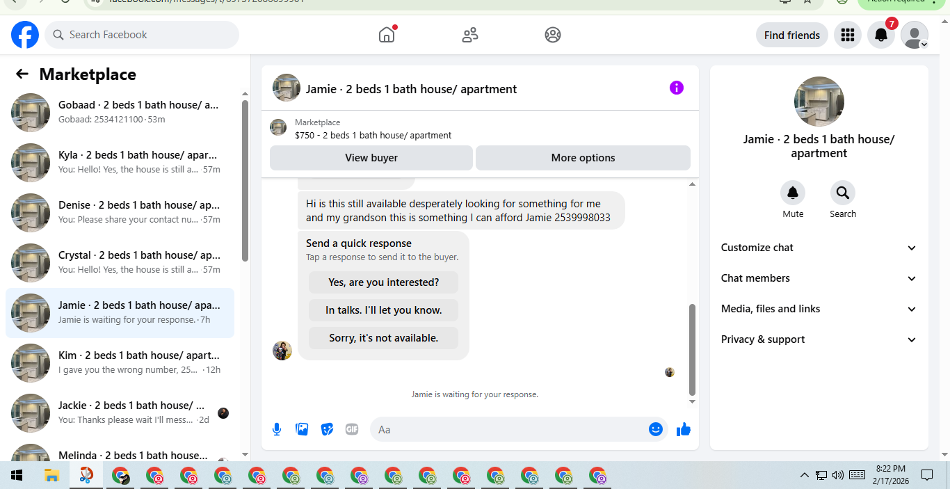Open Windows Start menu
The width and height of the screenshot is (950, 489).
pyautogui.click(x=17, y=476)
